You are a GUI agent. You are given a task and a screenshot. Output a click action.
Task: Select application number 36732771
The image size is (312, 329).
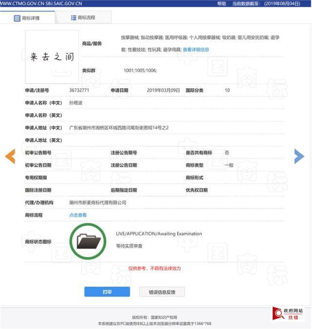pos(79,90)
